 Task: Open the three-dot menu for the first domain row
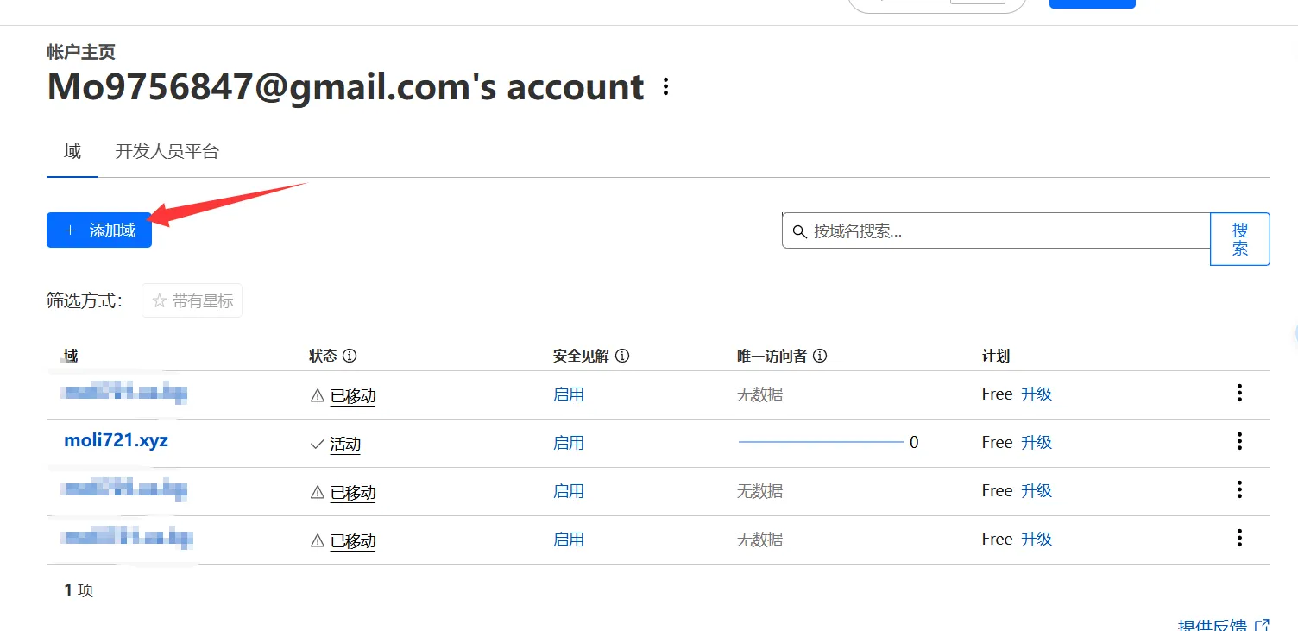[x=1239, y=394]
